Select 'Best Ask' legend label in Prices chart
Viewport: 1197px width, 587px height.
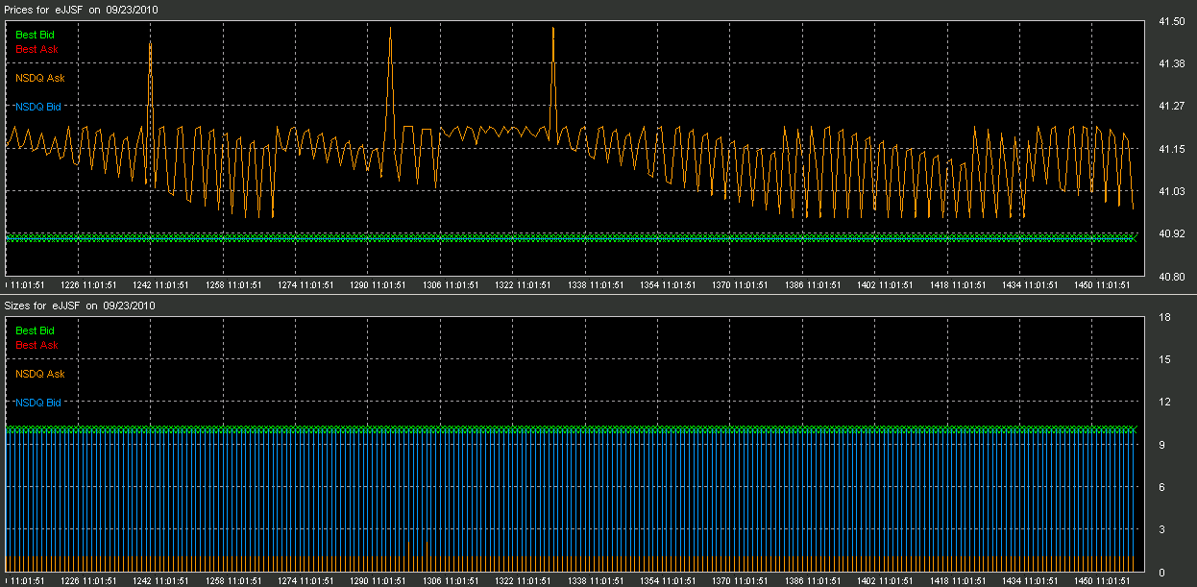tap(37, 49)
